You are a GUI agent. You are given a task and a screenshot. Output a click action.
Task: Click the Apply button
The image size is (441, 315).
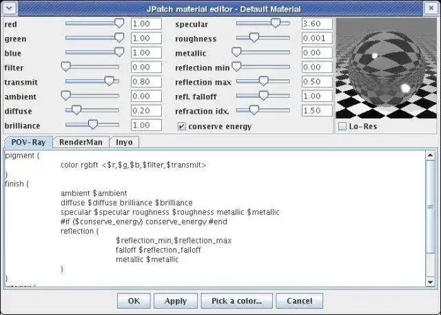[176, 301]
